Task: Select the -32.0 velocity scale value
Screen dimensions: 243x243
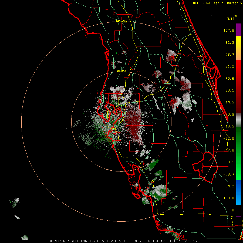Action: (229, 139)
